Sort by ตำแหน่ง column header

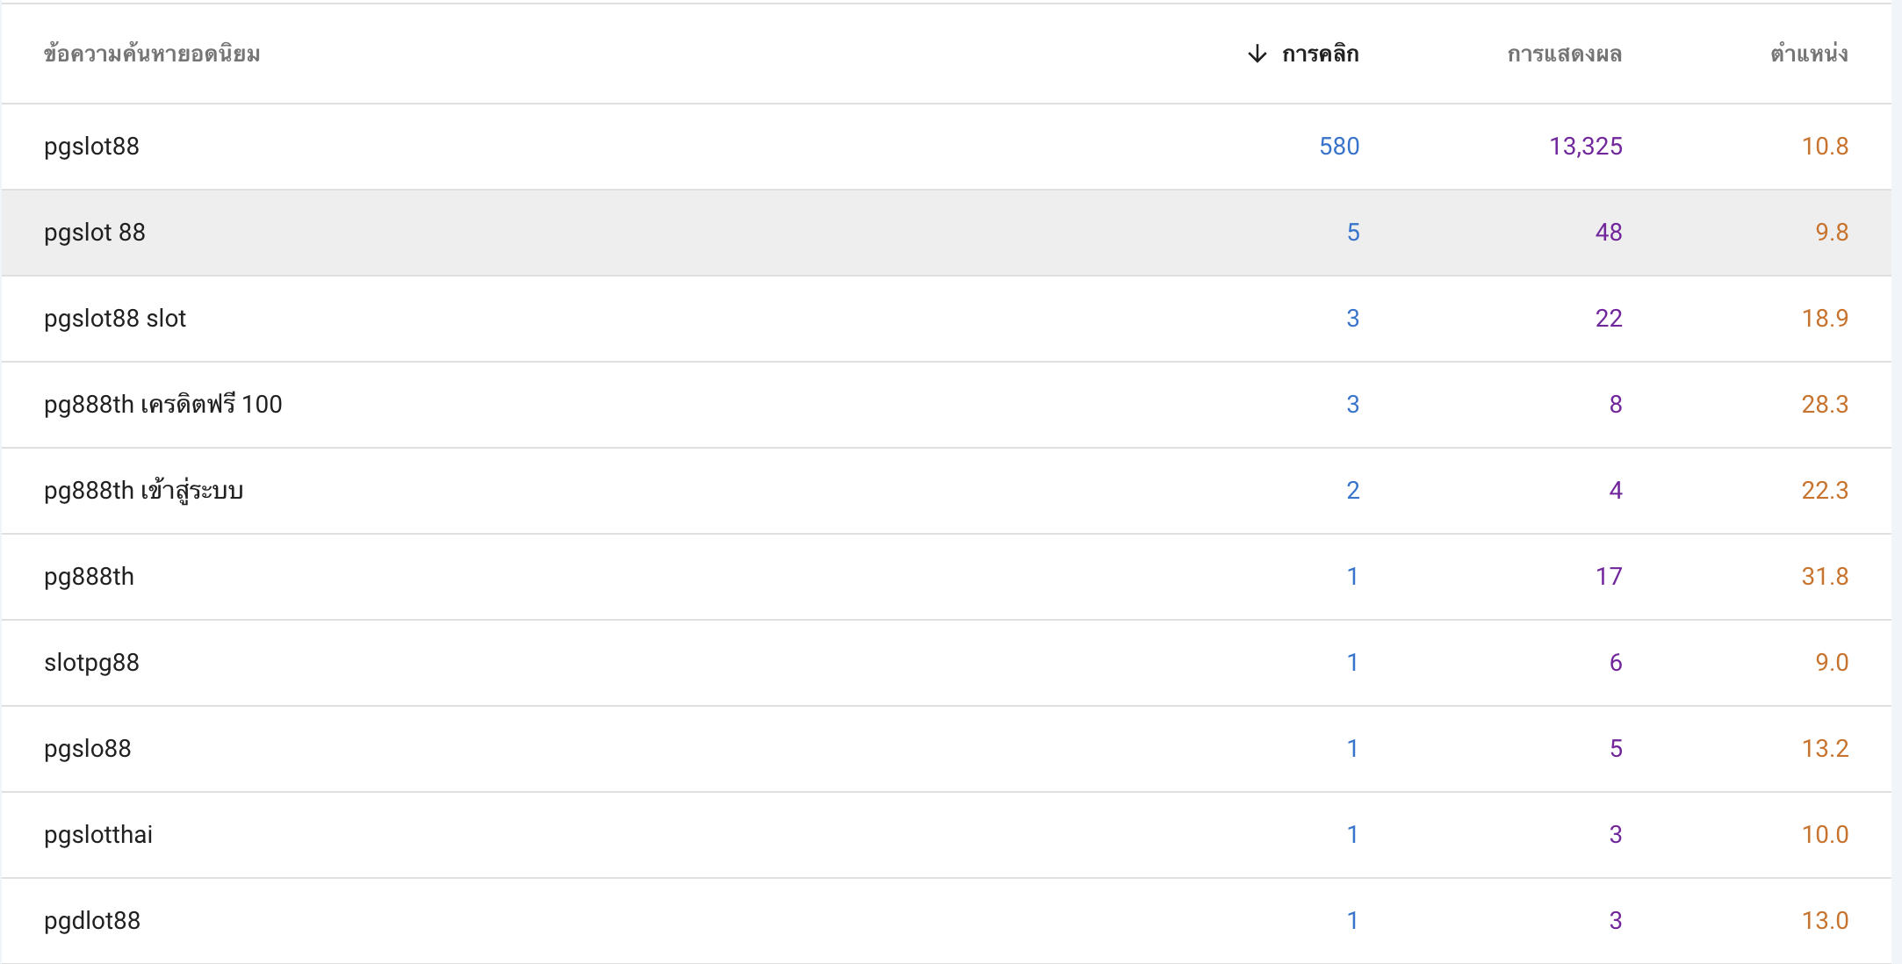tap(1809, 54)
